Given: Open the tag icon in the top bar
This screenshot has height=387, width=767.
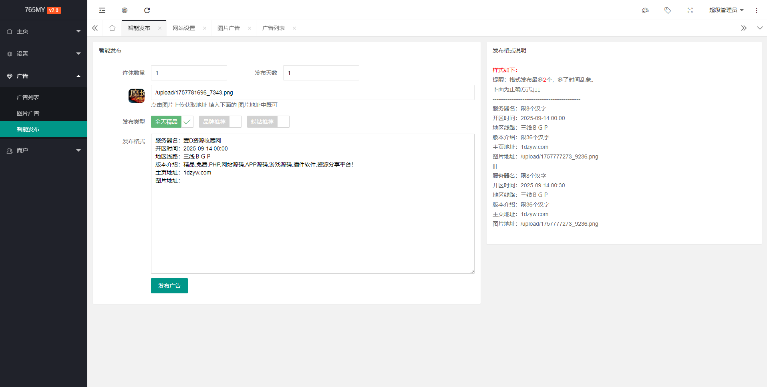Looking at the screenshot, I should pyautogui.click(x=668, y=10).
